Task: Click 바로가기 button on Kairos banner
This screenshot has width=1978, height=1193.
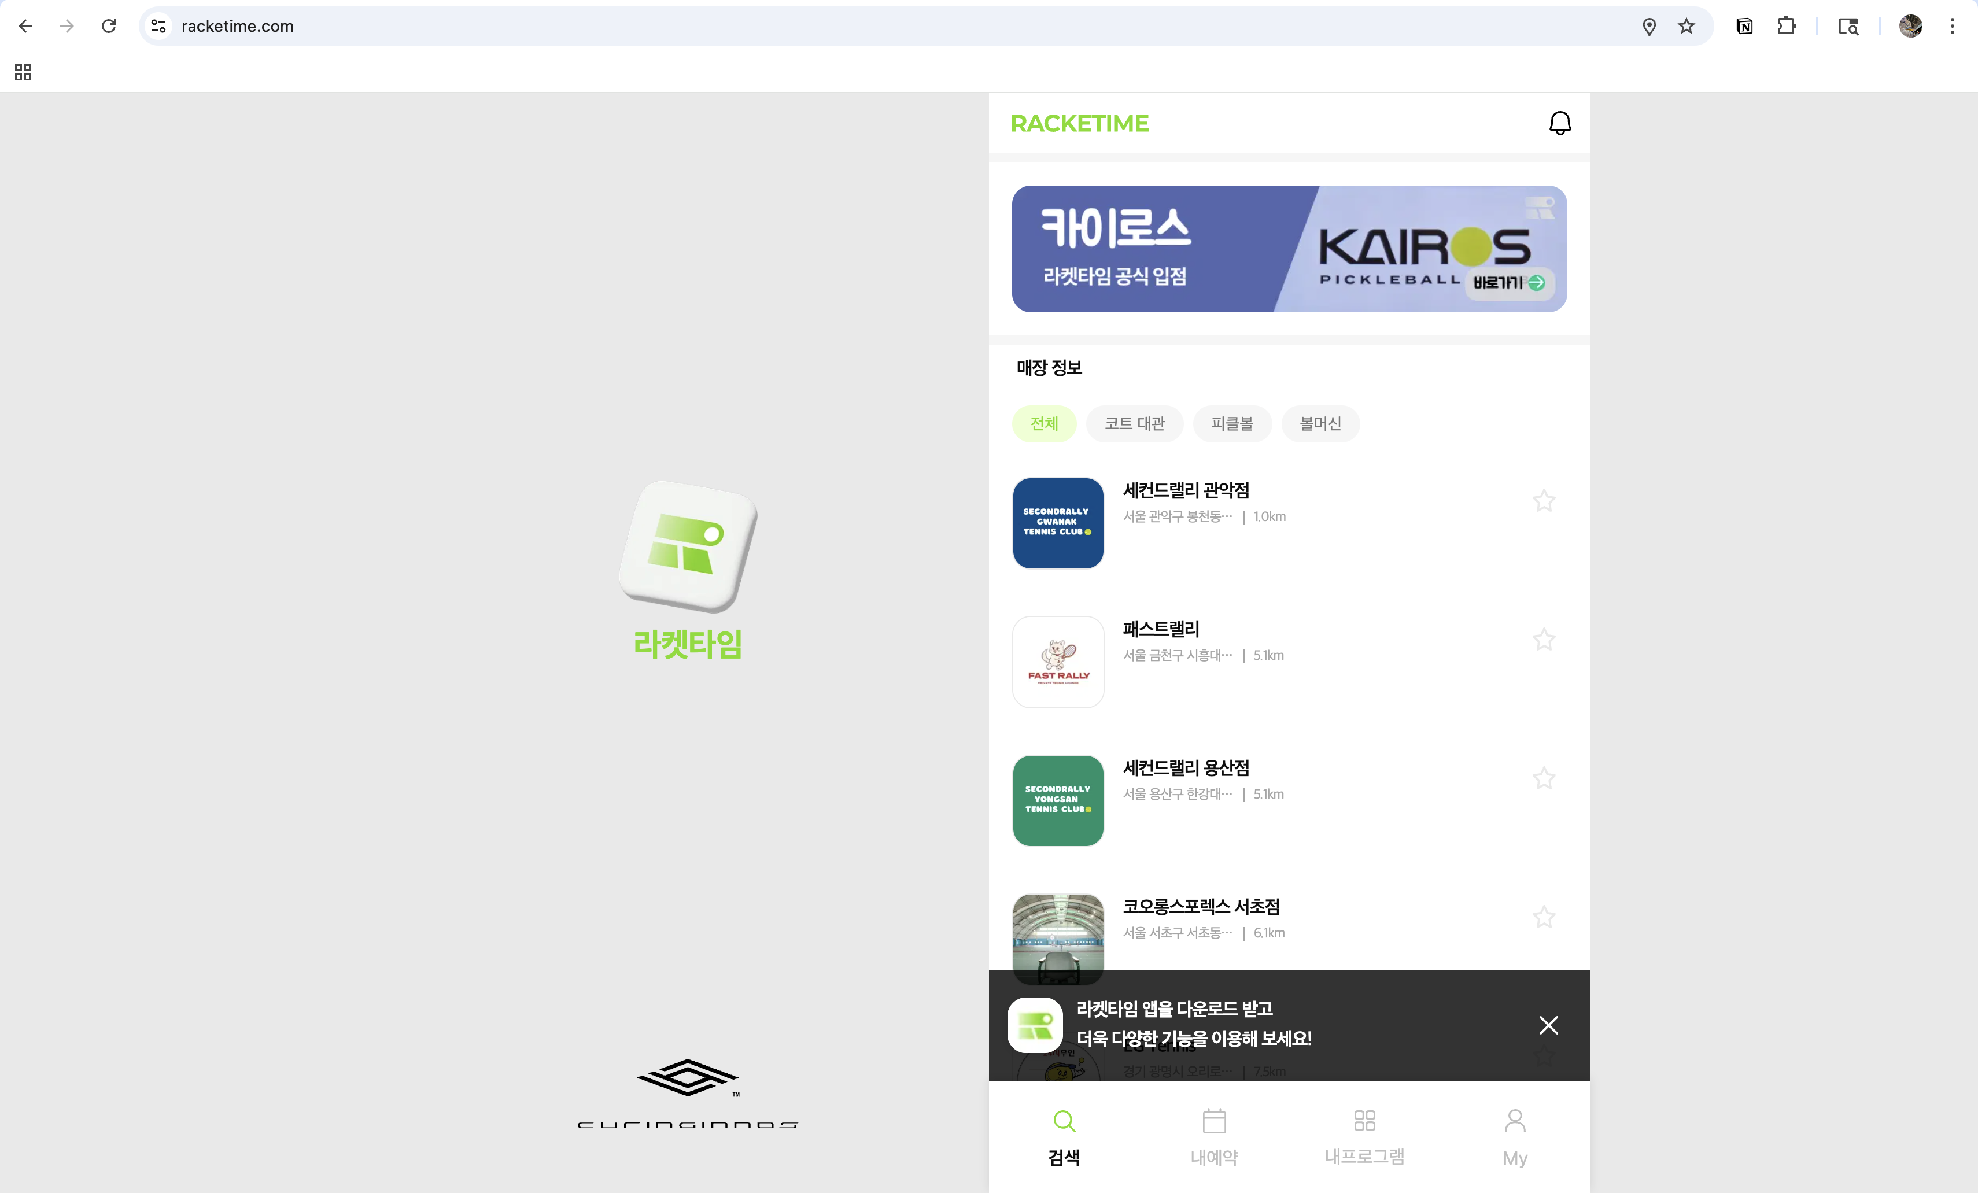Action: pyautogui.click(x=1509, y=283)
